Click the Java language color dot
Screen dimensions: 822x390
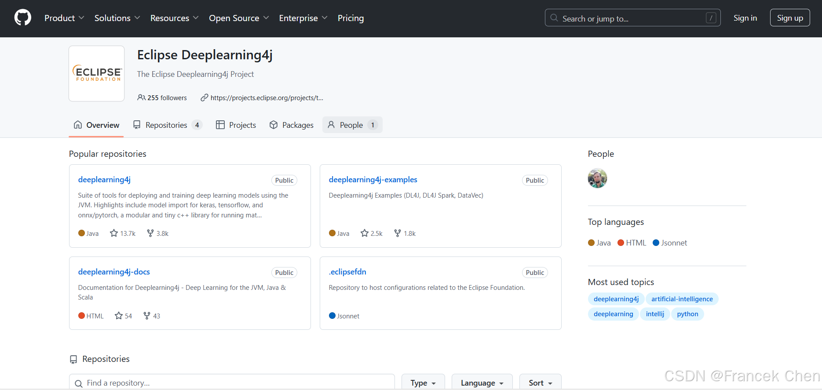[591, 243]
